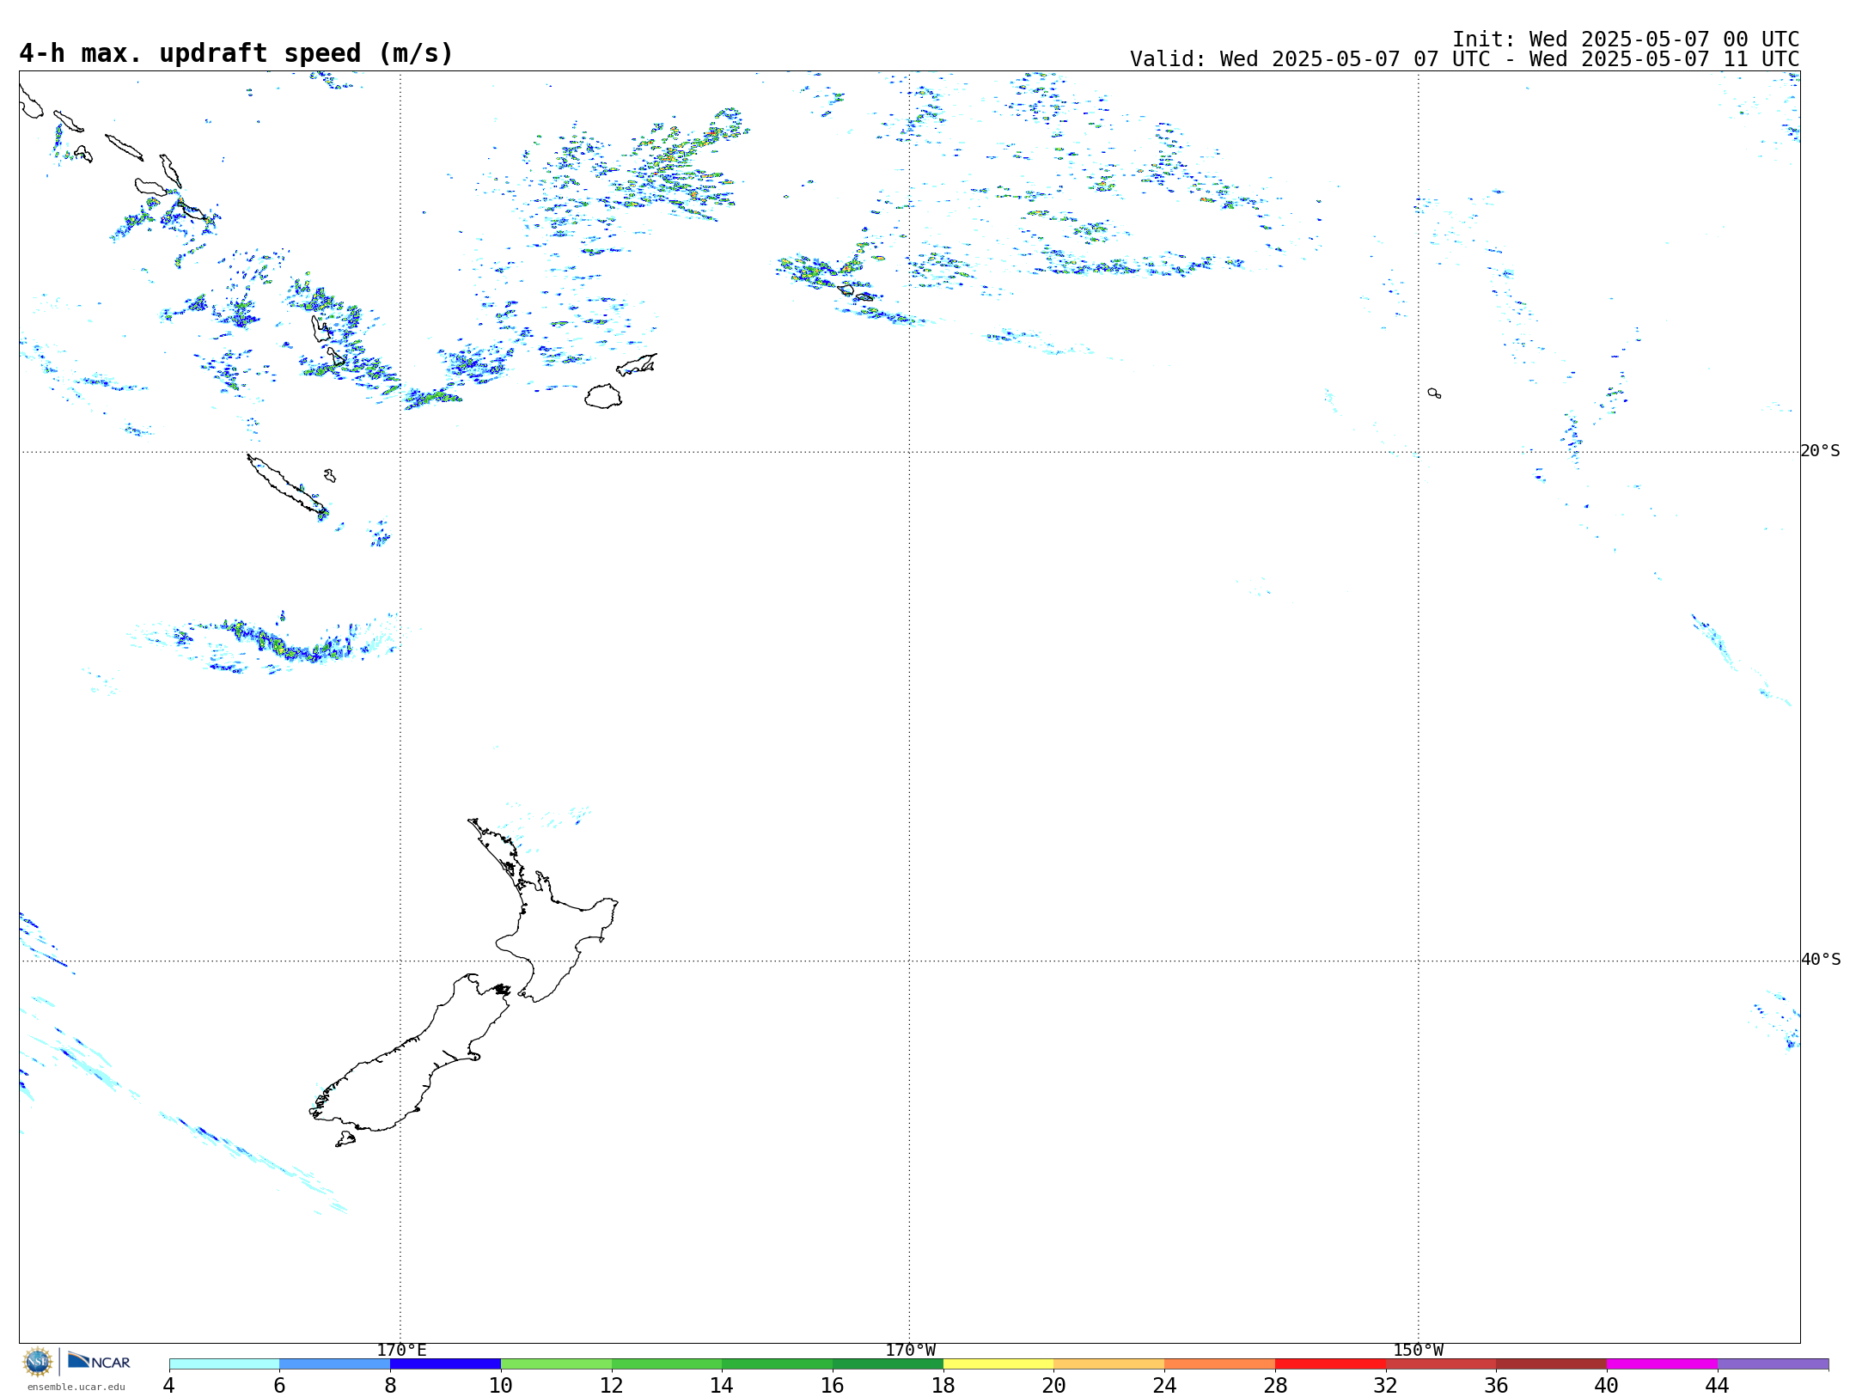
Task: Click the "Init: Wed 2025-05-07 00 UTC" text
Action: pyautogui.click(x=1626, y=40)
